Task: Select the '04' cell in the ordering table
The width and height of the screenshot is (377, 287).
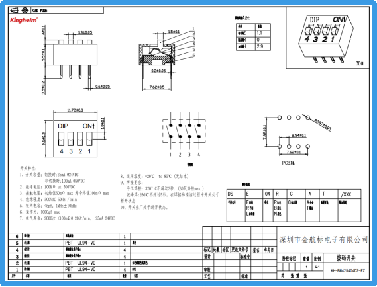Action: [x=267, y=194]
